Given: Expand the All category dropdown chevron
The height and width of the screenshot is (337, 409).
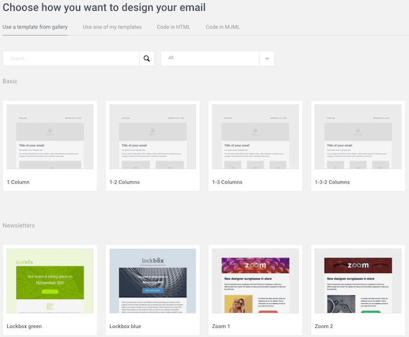Looking at the screenshot, I should click(x=267, y=58).
